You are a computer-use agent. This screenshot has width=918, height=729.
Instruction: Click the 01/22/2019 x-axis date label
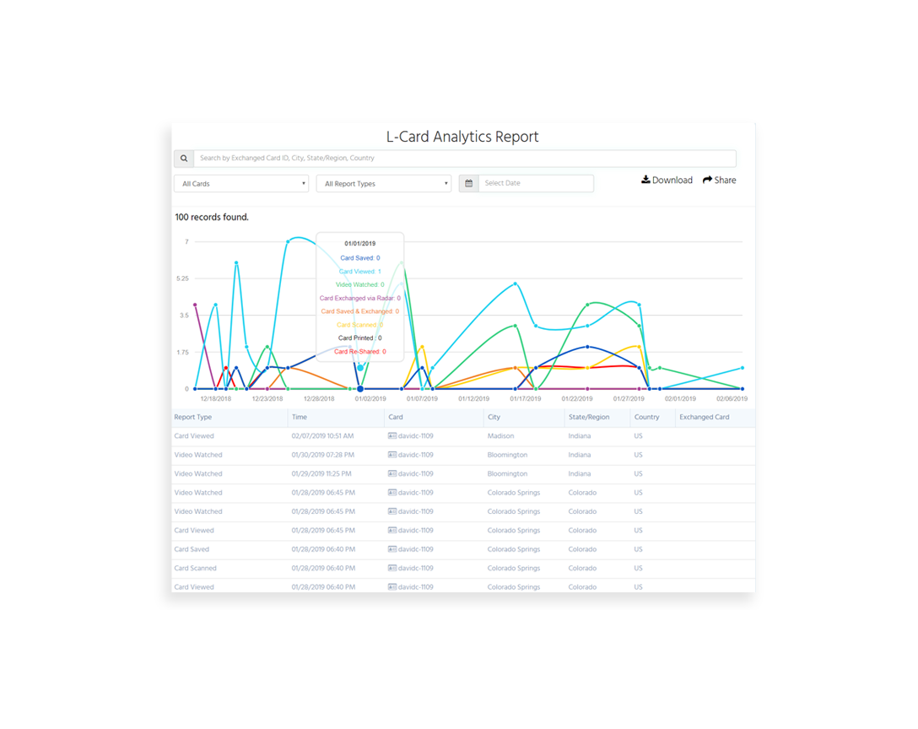[576, 399]
